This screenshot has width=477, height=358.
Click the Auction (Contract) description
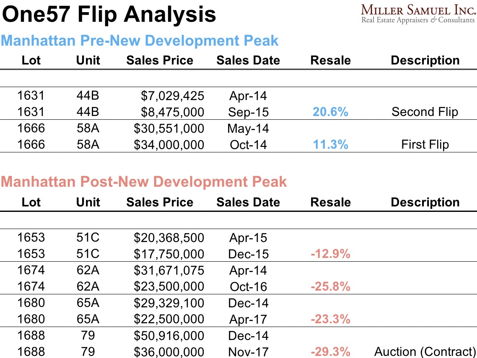click(x=425, y=352)
